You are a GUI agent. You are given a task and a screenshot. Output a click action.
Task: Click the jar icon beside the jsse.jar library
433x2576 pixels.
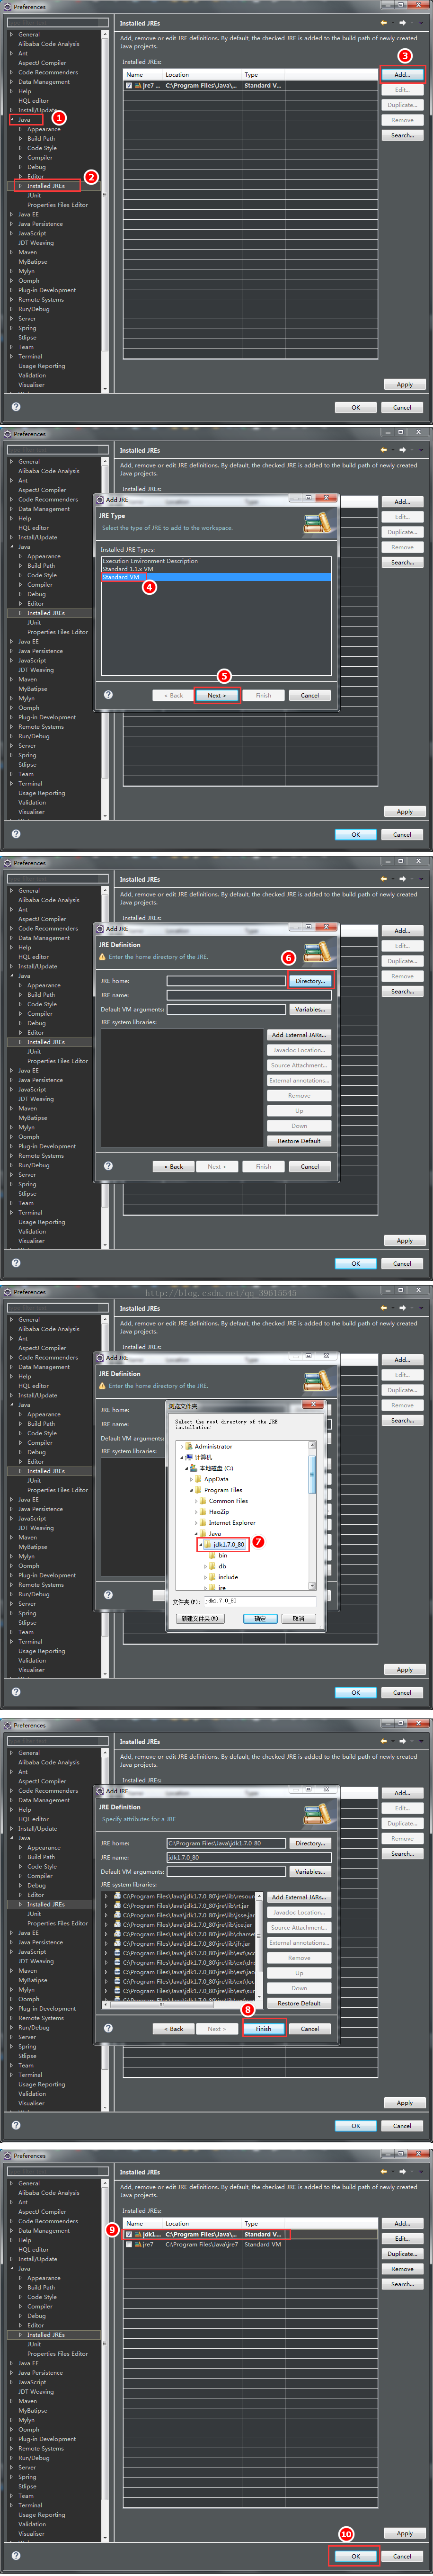(117, 1915)
